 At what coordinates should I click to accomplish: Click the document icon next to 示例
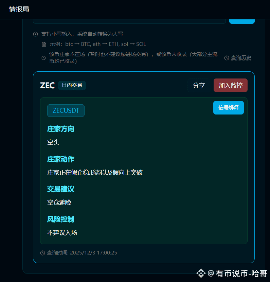tap(44, 44)
